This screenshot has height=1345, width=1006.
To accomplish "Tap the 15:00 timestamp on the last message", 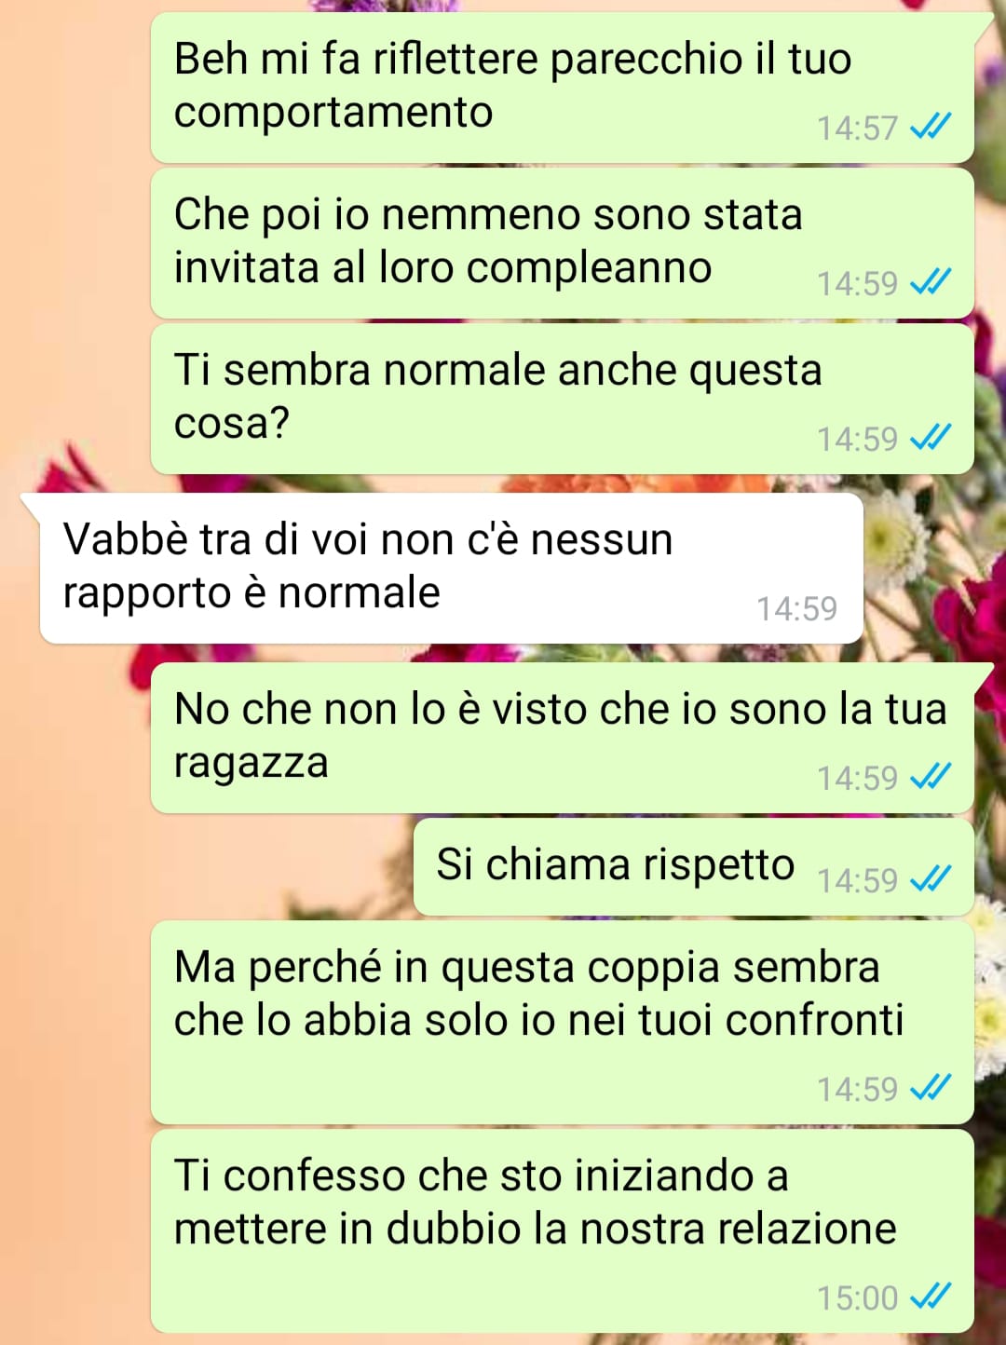I will click(857, 1297).
